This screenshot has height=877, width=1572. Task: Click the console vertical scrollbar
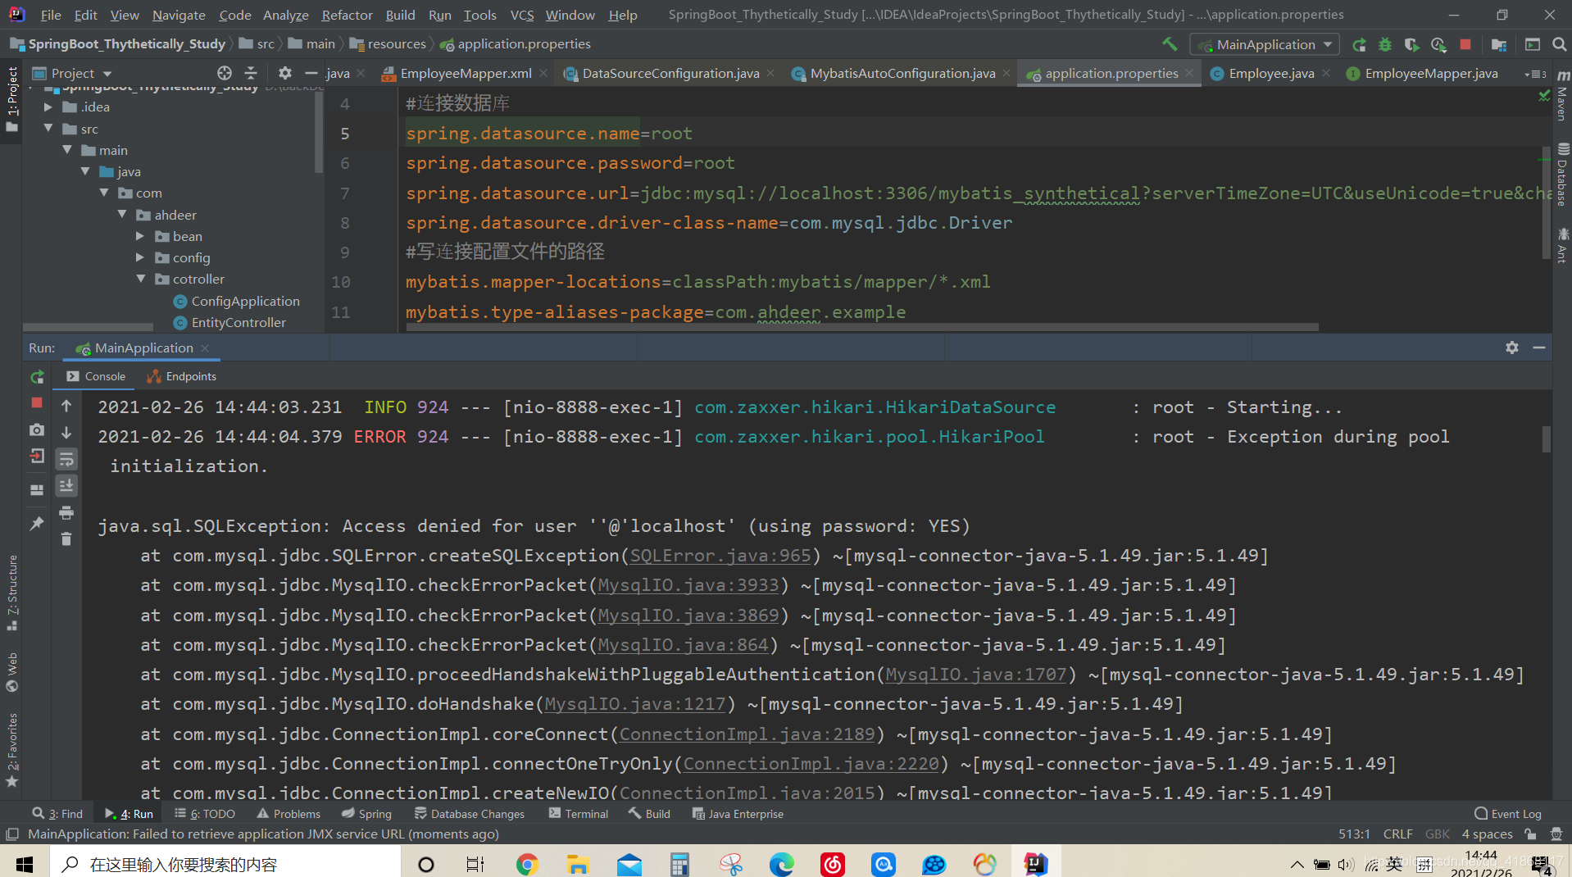pos(1547,439)
